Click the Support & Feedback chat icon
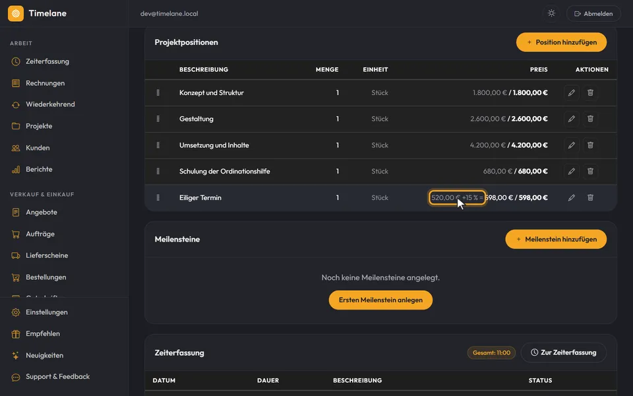The image size is (633, 396). pos(16,377)
